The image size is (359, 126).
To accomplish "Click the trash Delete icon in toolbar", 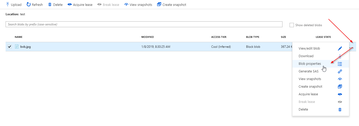I will click(50, 5).
